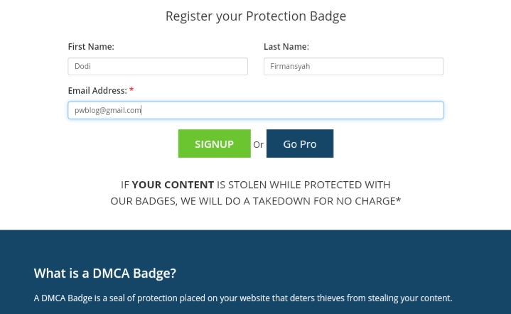This screenshot has height=314, width=511.
Task: Click the "Email Address:" label
Action: (x=97, y=91)
